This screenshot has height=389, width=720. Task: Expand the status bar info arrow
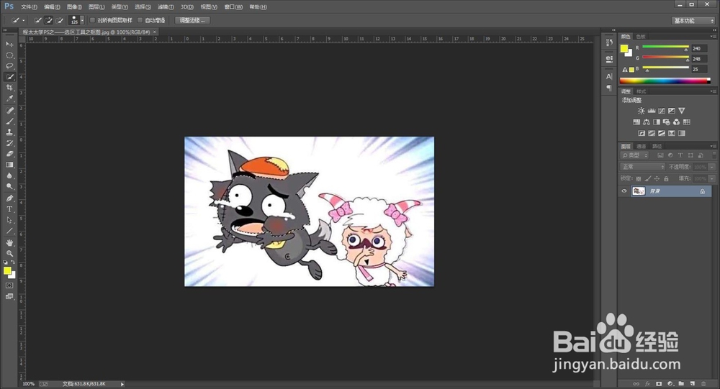122,384
